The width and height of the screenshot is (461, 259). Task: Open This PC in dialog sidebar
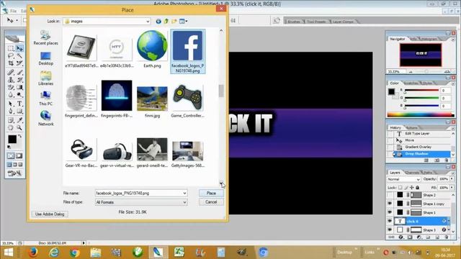[x=46, y=99]
